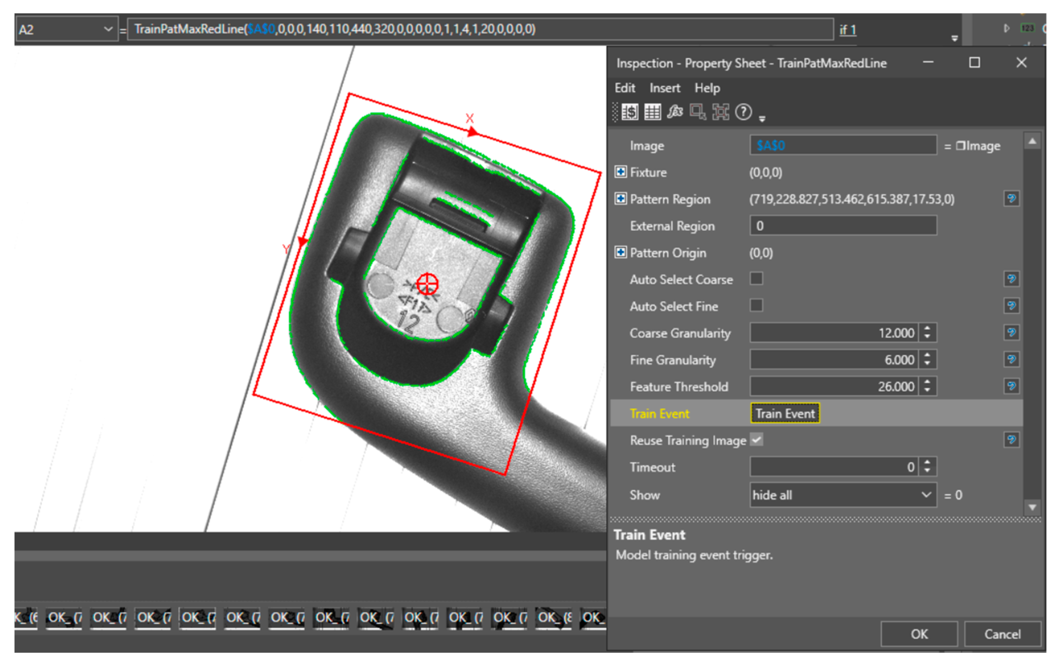Enable the Auto Select Coarse checkbox

pyautogui.click(x=756, y=279)
